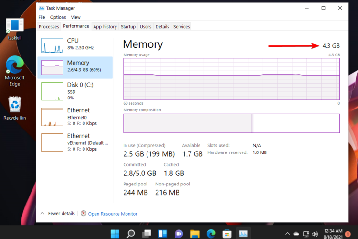The width and height of the screenshot is (358, 239).
Task: Switch to the Processes tab
Action: pos(49,27)
